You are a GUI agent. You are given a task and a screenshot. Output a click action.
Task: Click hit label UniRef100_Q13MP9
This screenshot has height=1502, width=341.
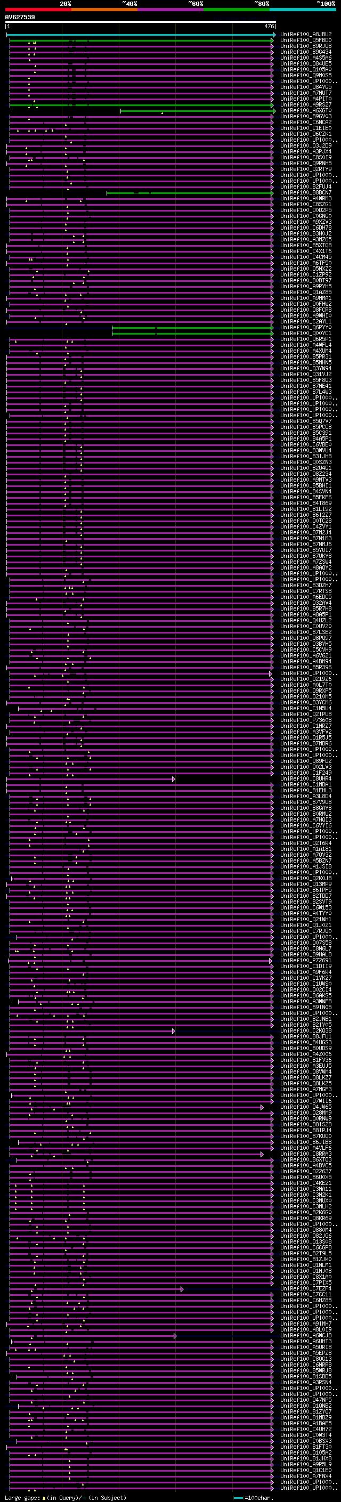point(305,884)
